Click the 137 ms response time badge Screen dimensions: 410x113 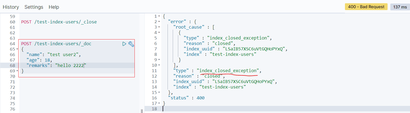400,7
